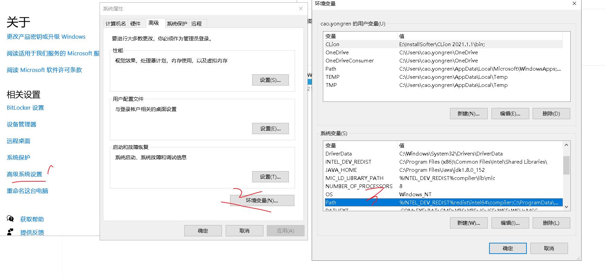Click user variables 值 column header
This screenshot has height=275, width=605.
pos(480,36)
